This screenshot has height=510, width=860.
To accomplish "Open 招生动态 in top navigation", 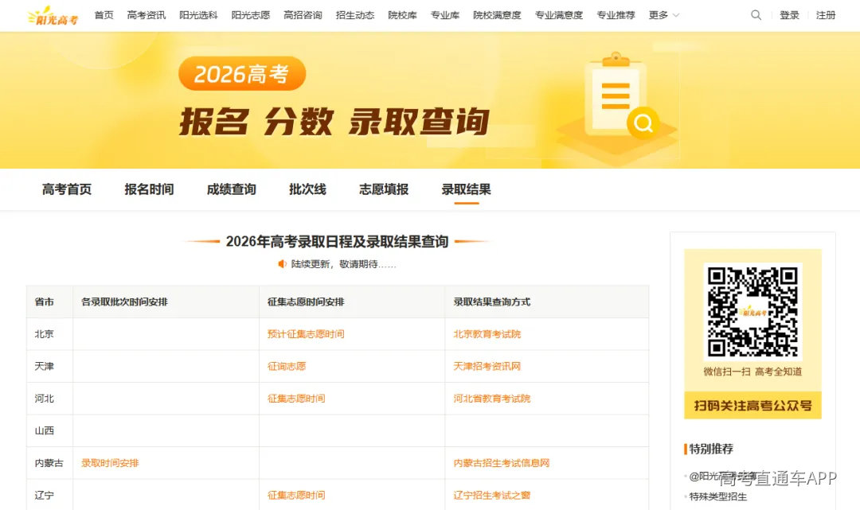I will [x=355, y=15].
